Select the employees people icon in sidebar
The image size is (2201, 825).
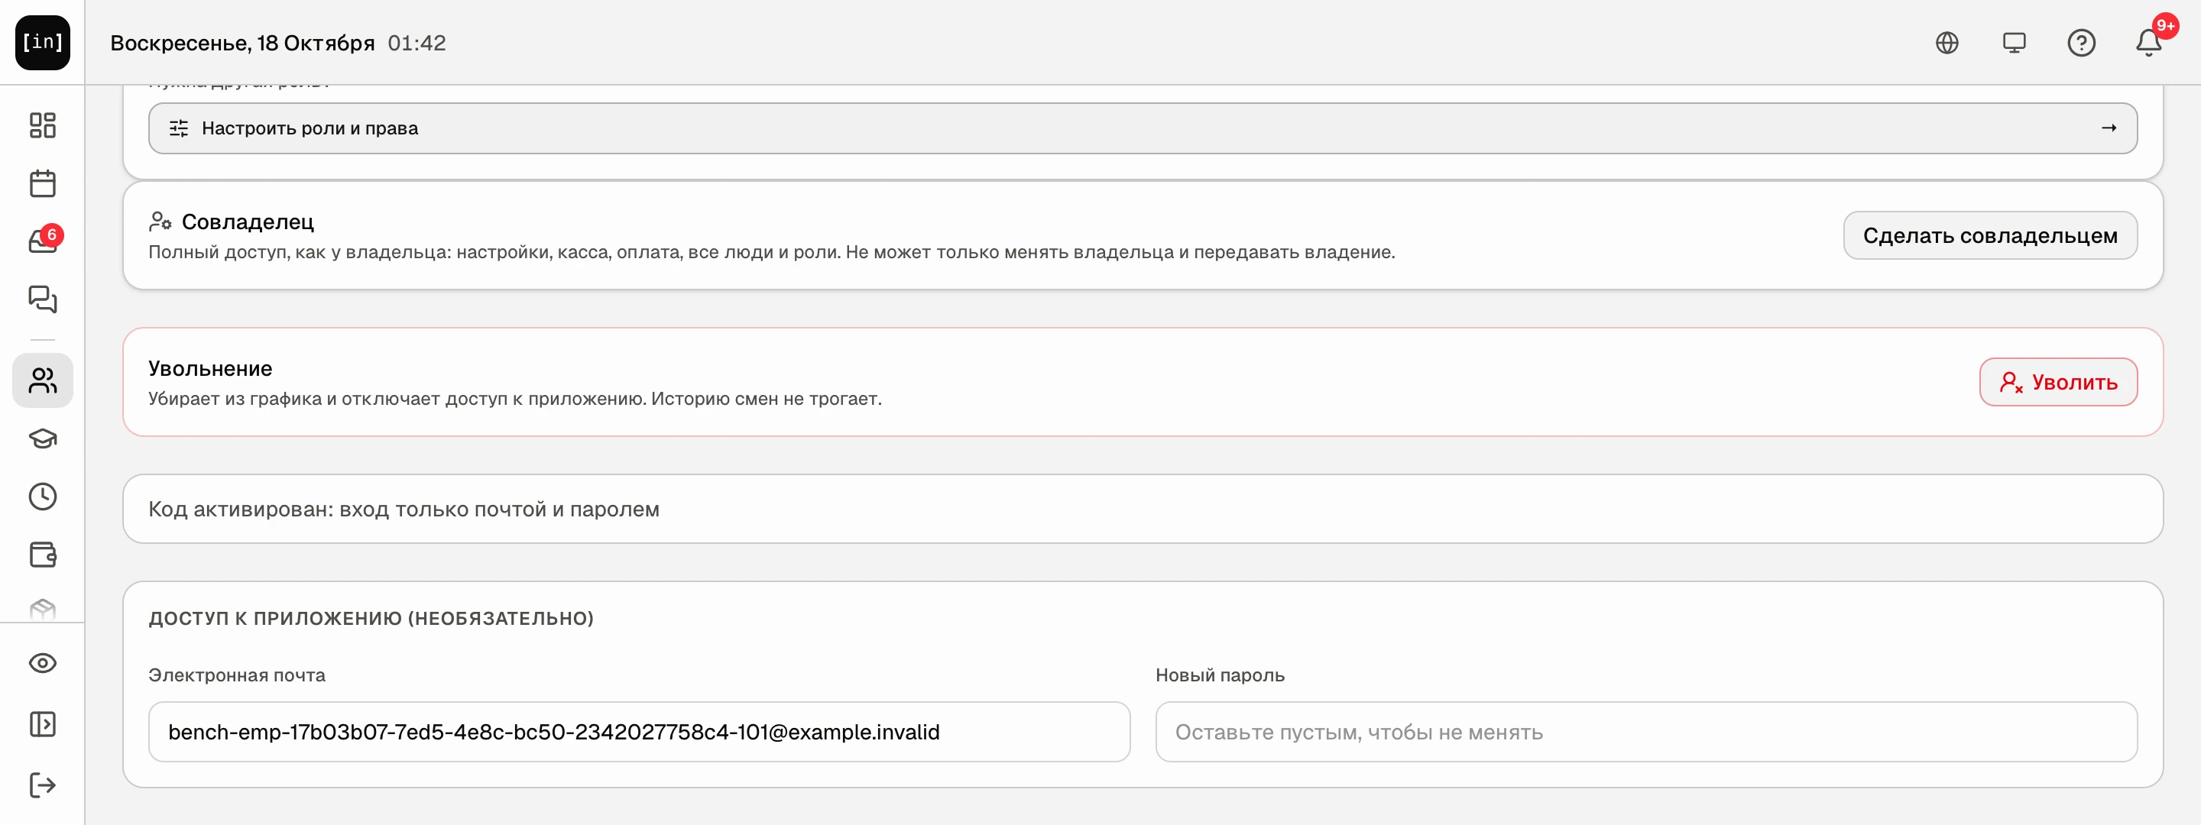43,380
